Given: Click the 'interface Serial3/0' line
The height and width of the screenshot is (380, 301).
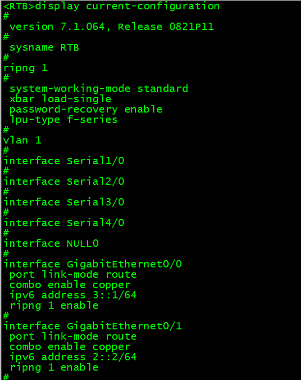Looking at the screenshot, I should point(64,203).
